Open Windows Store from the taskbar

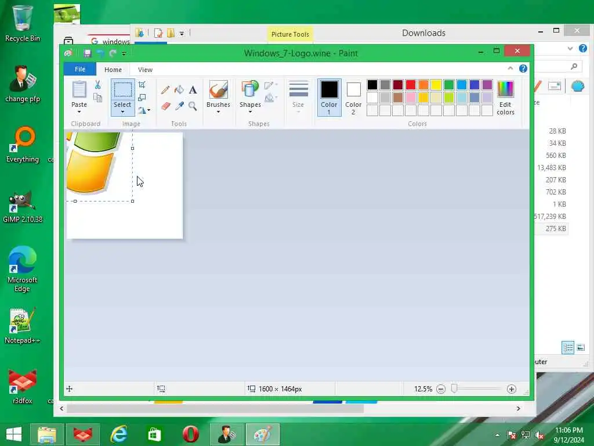click(154, 434)
